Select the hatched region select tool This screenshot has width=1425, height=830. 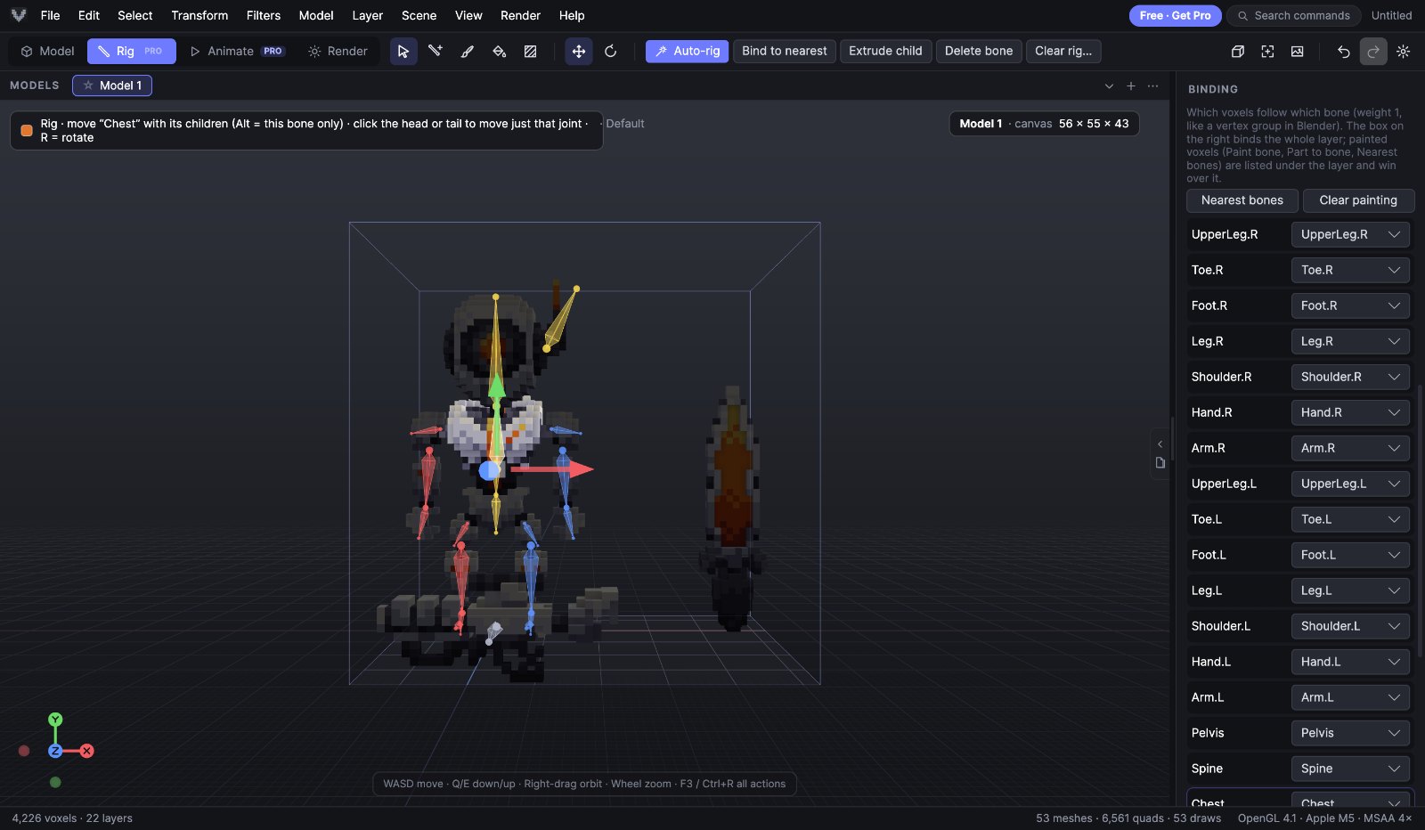[531, 52]
